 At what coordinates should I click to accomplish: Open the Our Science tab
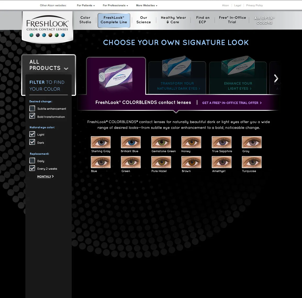pyautogui.click(x=143, y=20)
